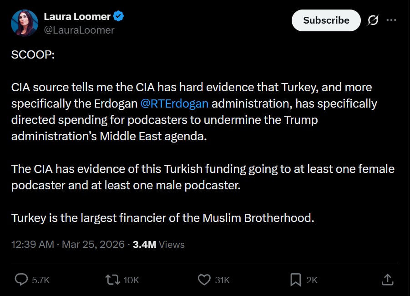The image size is (410, 296).
Task: Click the reply speech bubble icon
Action: coord(21,280)
